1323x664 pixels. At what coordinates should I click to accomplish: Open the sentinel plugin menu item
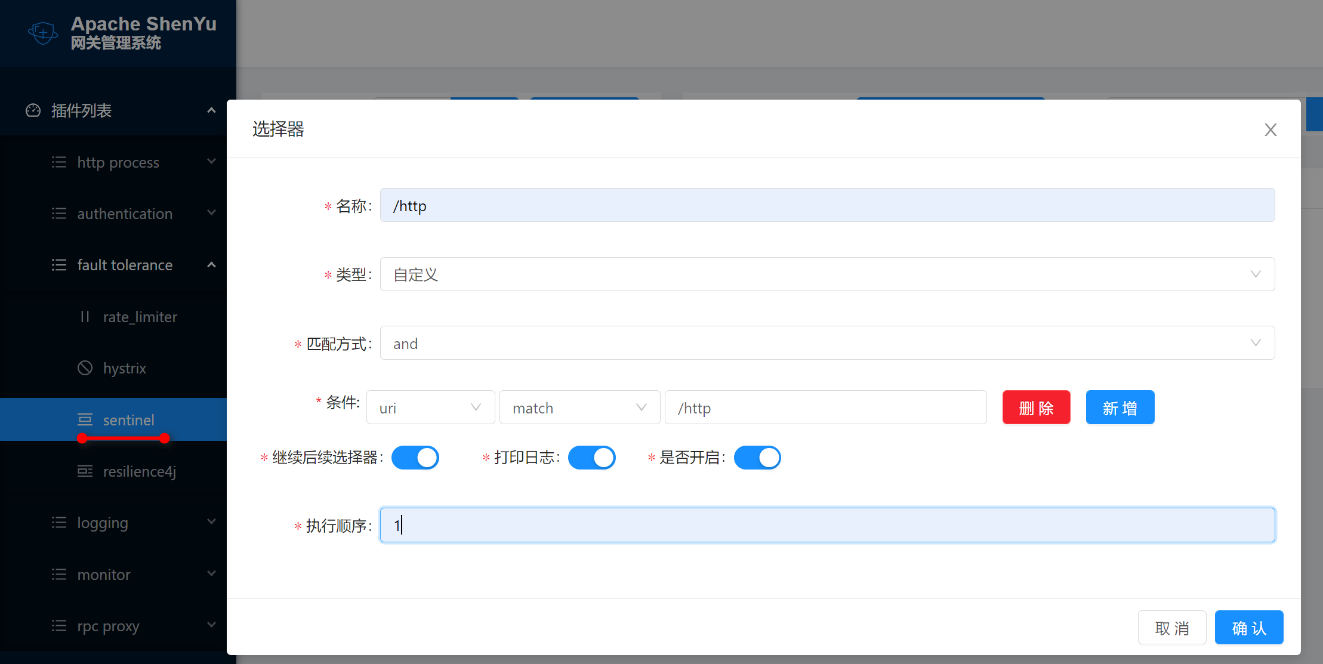pos(128,420)
